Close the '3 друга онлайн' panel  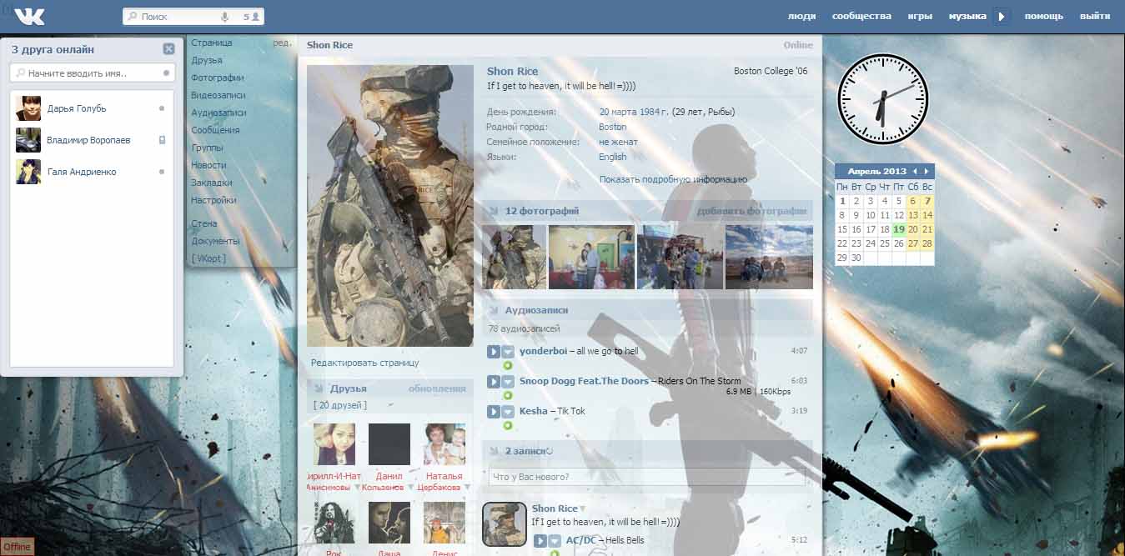168,49
